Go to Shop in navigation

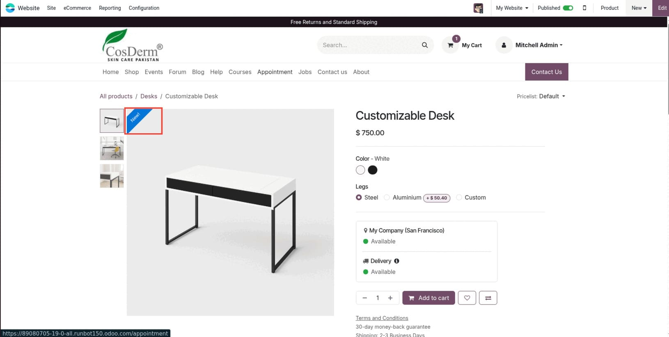pos(132,72)
